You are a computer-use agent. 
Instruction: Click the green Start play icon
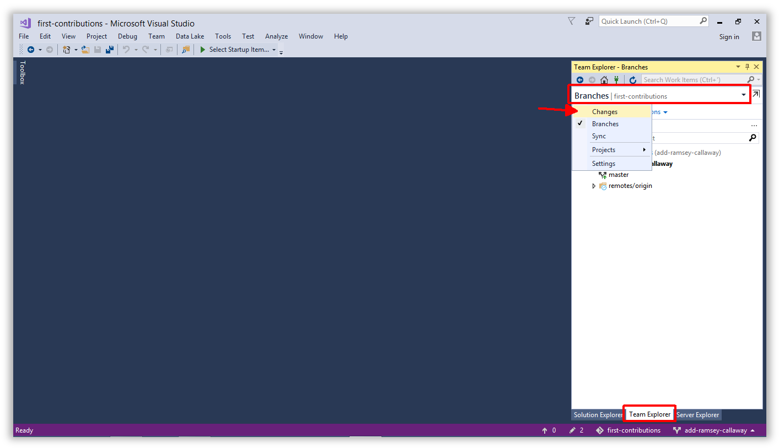203,50
